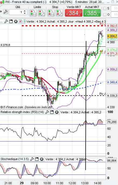The height and width of the screenshot is (185, 118).
Task: Click the input field next to O
Action: coord(114,14)
